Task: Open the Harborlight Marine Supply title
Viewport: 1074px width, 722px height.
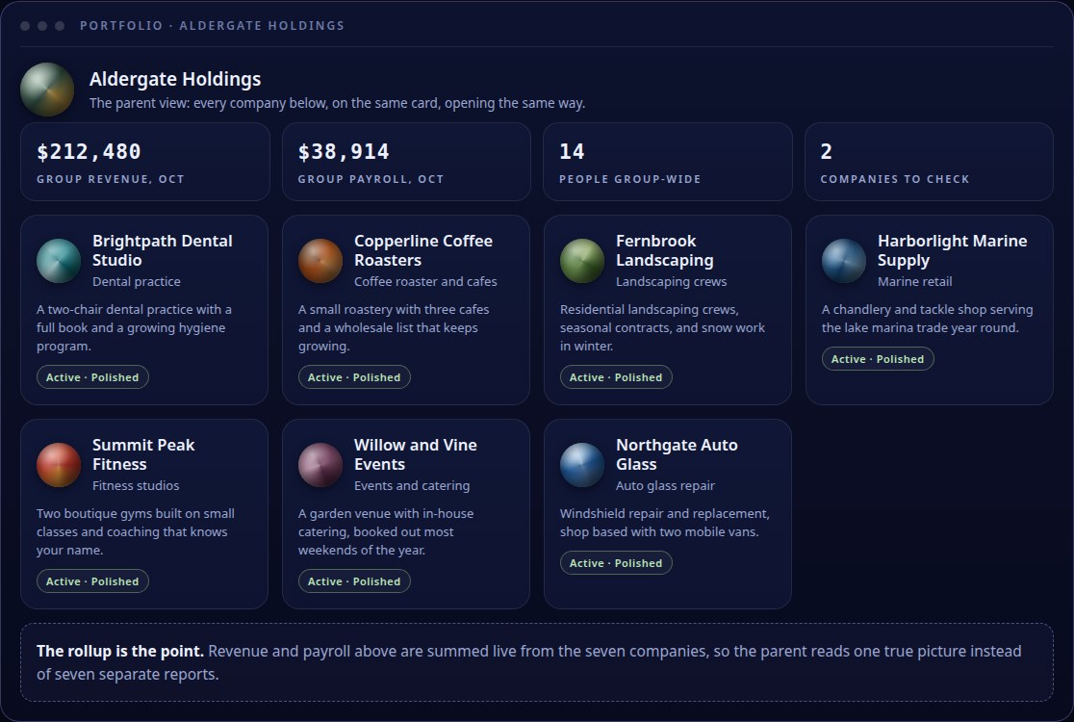Action: [952, 250]
